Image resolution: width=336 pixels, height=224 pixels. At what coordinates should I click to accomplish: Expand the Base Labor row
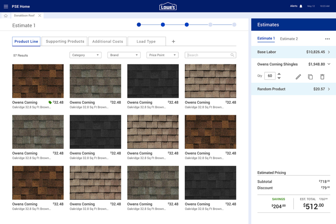pos(294,52)
